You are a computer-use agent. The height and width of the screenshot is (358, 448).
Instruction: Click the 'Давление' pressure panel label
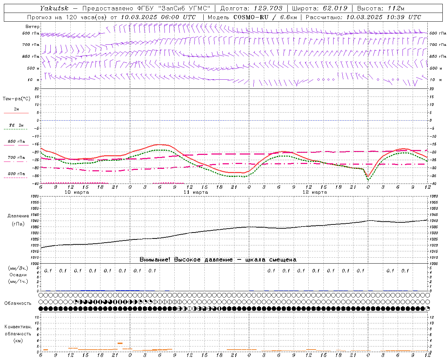18,216
